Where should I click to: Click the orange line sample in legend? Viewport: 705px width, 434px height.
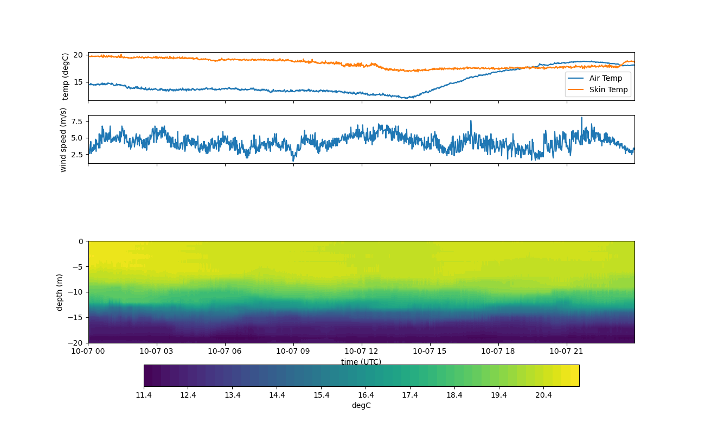pyautogui.click(x=576, y=90)
